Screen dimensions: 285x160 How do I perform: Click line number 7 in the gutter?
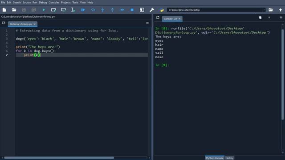(x=7, y=55)
